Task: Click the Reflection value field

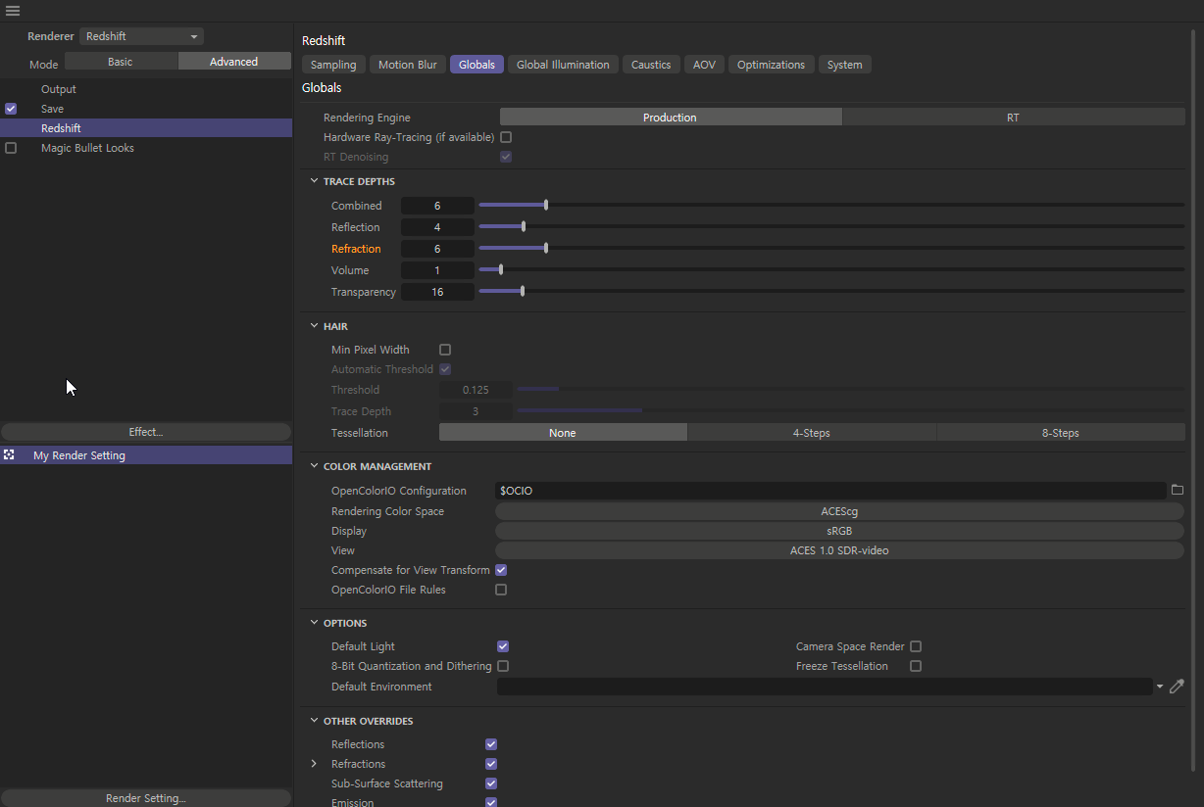Action: [437, 227]
